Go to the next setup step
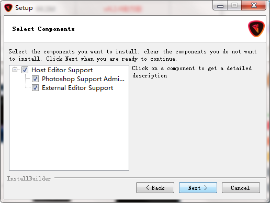 click(198, 188)
